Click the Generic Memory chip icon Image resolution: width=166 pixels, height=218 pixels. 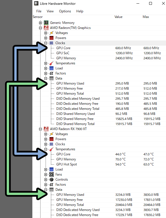coord(46,23)
